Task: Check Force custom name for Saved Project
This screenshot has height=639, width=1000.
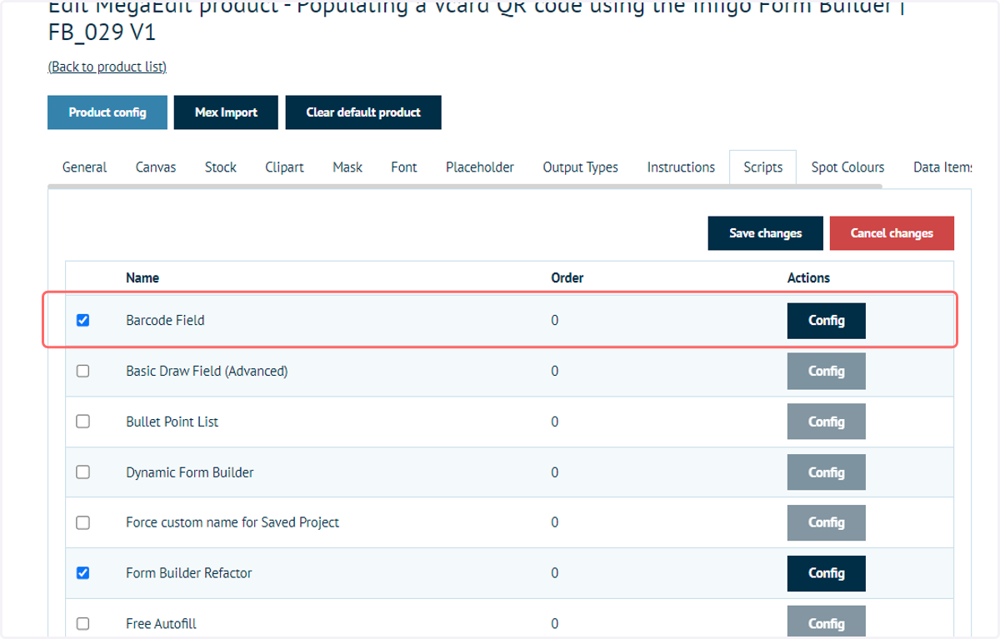Action: (82, 522)
